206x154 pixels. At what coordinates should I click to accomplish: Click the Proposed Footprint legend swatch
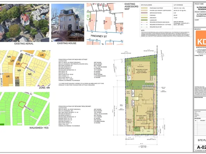click(144, 8)
